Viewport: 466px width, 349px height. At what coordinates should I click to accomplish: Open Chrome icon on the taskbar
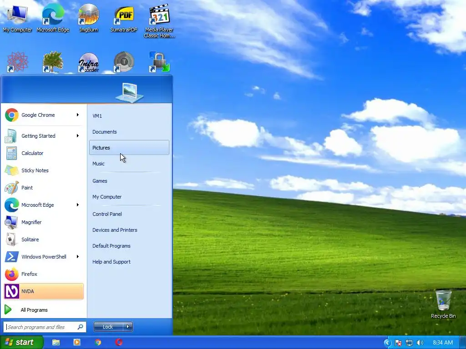pyautogui.click(x=98, y=343)
